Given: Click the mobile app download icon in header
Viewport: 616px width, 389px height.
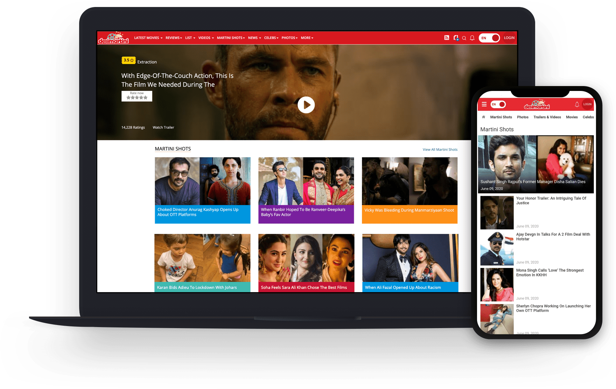Looking at the screenshot, I should (456, 38).
